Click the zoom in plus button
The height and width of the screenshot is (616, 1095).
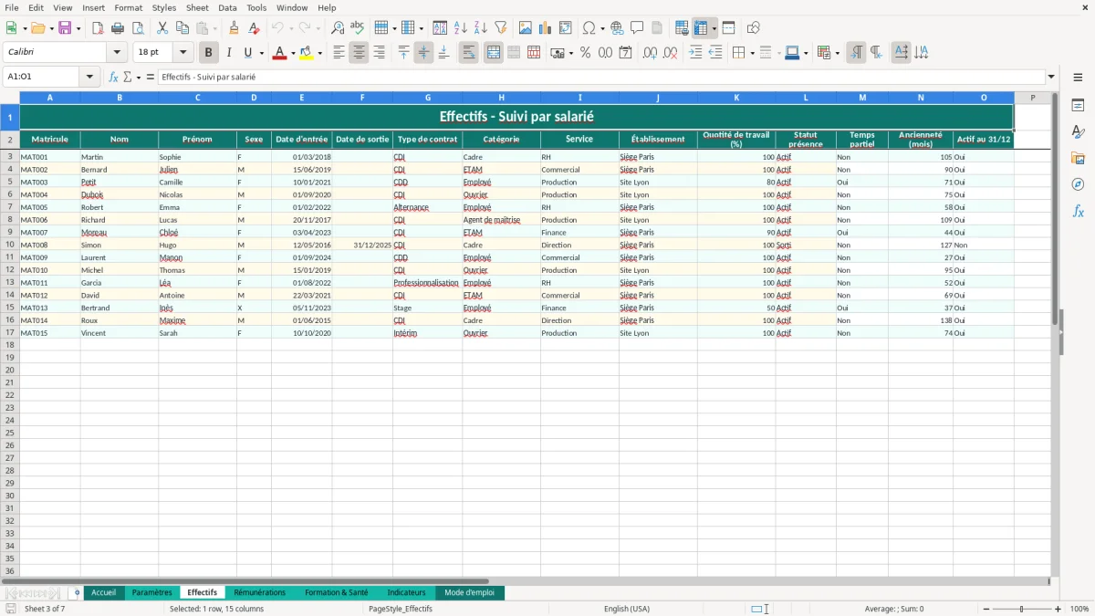[1058, 609]
